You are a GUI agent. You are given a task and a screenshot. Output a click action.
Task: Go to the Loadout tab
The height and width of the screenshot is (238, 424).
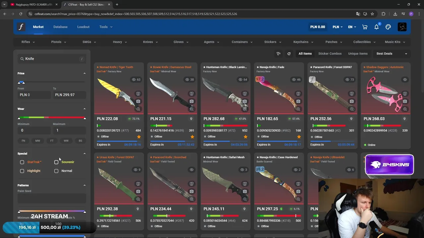[83, 27]
